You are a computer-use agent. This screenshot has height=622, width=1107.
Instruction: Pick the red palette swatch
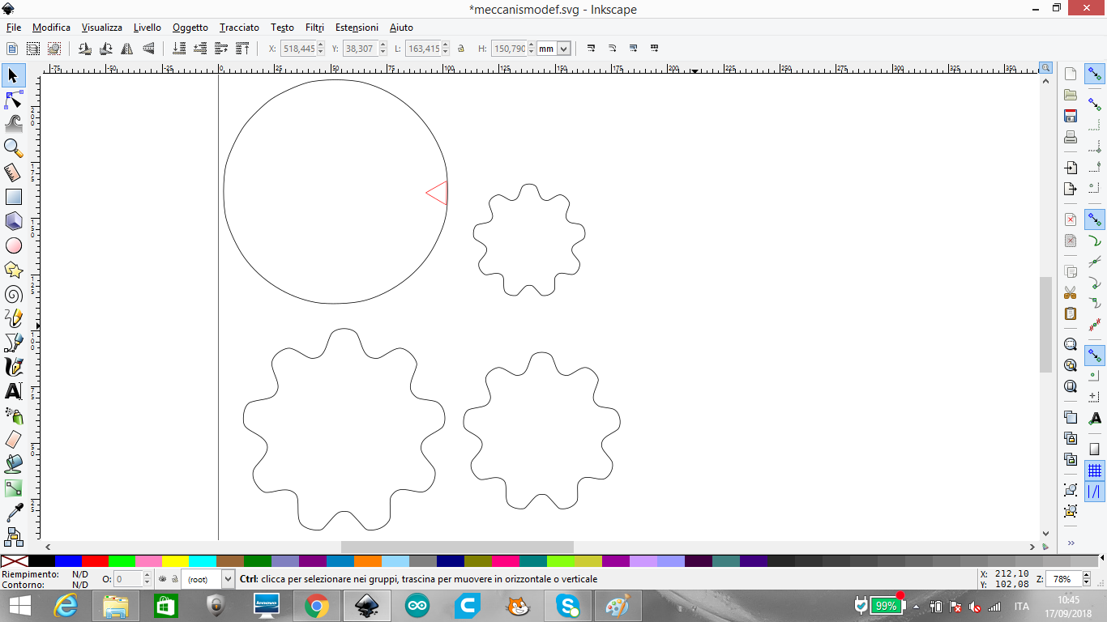coord(95,560)
